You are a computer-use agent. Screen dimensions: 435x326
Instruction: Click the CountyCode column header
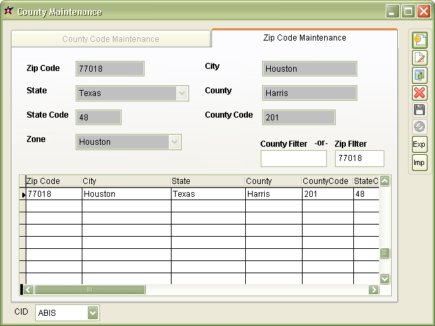click(326, 181)
